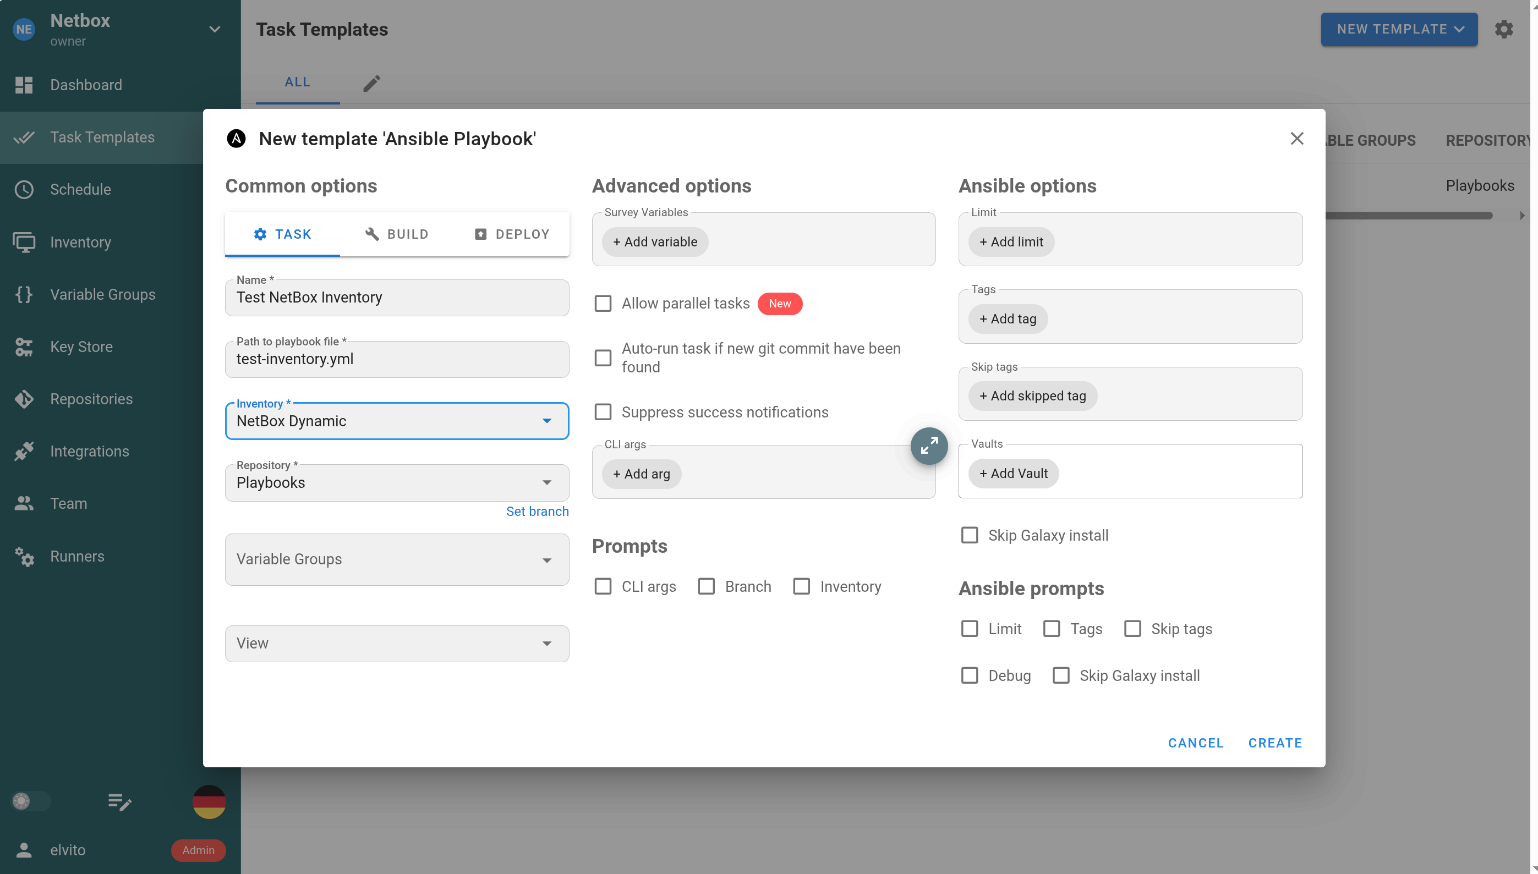Click the horizontal scrollbar in background table
This screenshot has width=1538, height=874.
click(x=1409, y=216)
